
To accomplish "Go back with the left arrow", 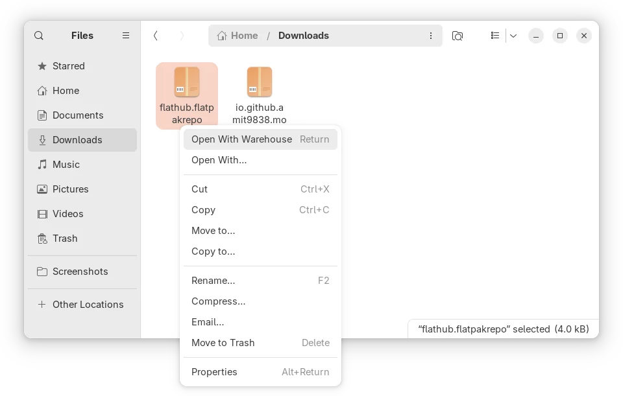I will pyautogui.click(x=156, y=36).
